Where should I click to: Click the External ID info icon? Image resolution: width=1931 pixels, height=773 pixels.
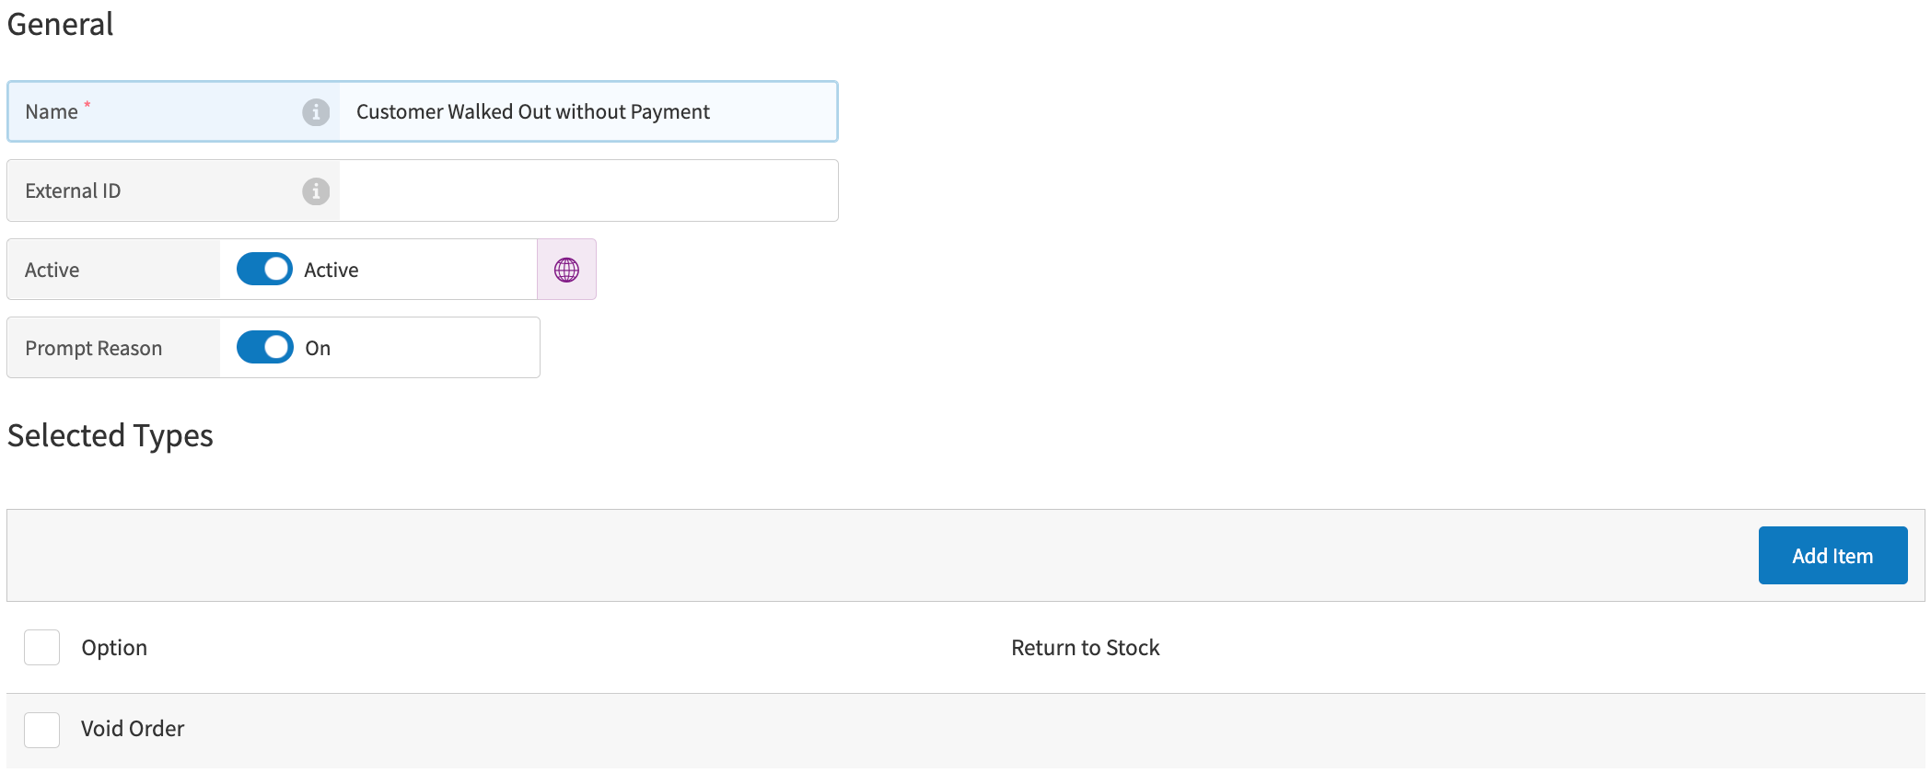[316, 191]
